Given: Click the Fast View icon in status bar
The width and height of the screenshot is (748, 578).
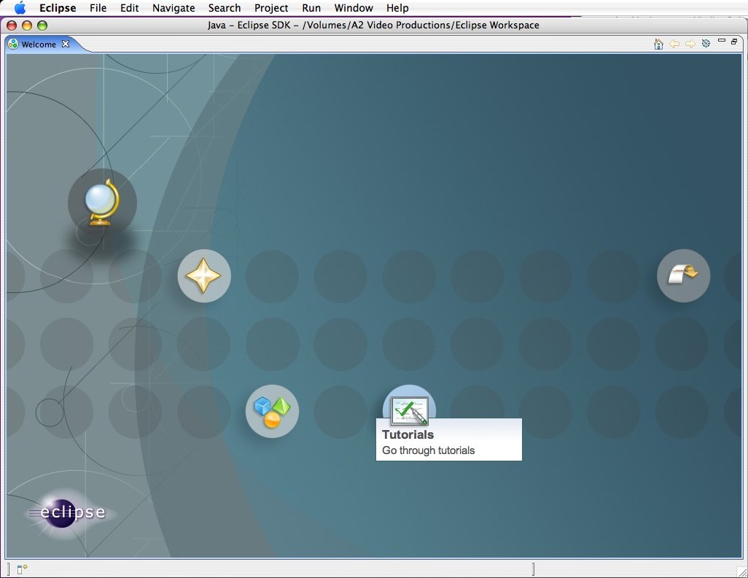Looking at the screenshot, I should coord(22,569).
